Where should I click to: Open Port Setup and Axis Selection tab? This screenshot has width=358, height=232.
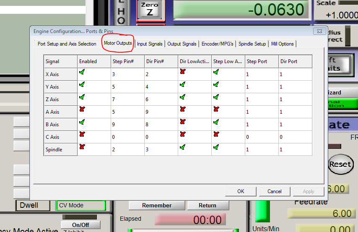point(67,44)
